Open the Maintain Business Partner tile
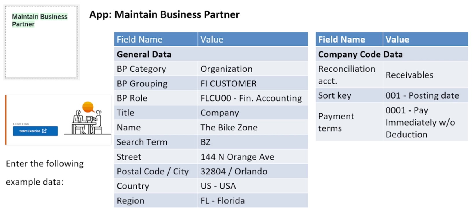The image size is (473, 210). point(41,42)
